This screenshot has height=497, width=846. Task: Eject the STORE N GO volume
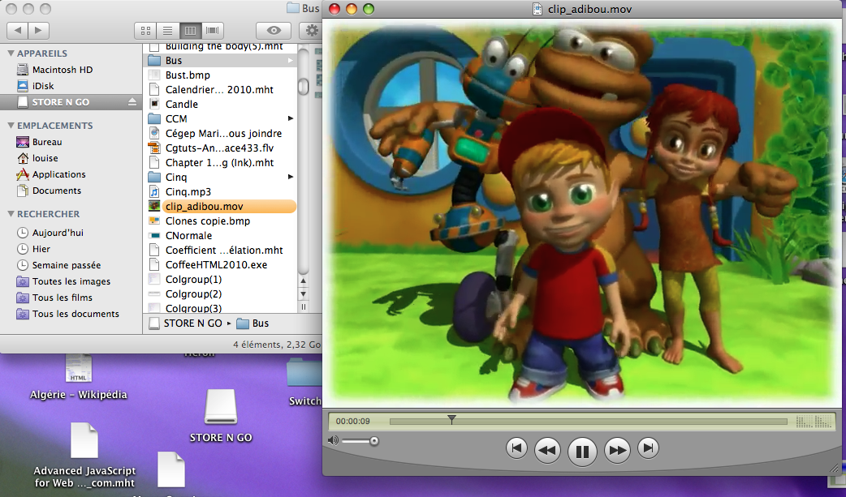(132, 102)
